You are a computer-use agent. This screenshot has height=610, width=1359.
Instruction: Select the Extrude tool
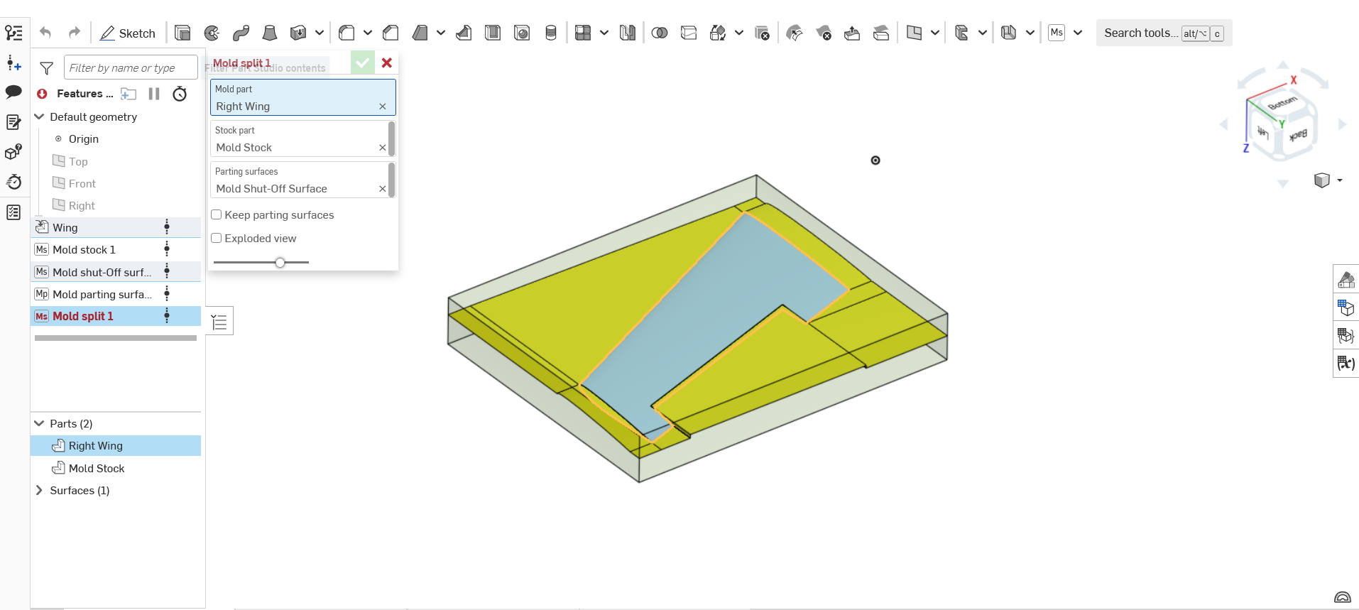182,33
